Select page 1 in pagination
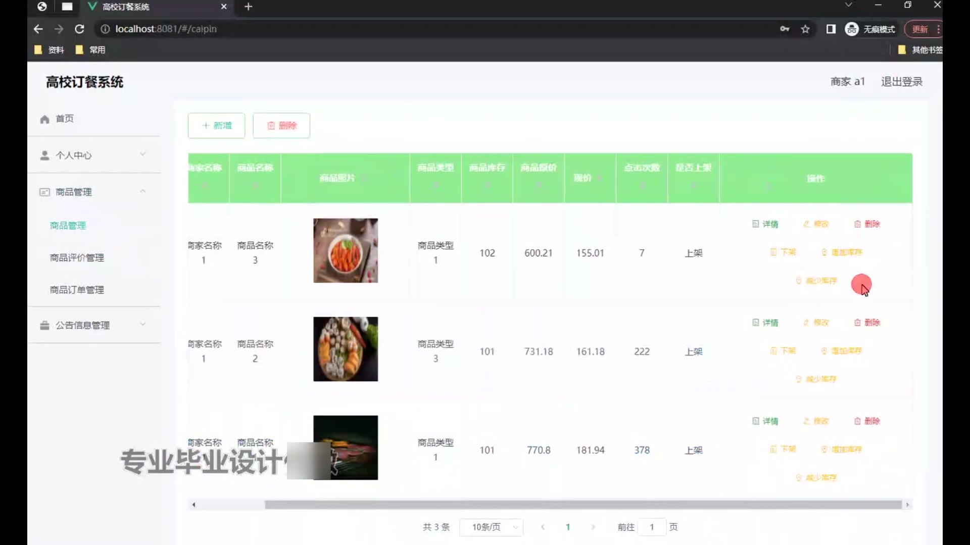This screenshot has width=970, height=545. click(x=568, y=527)
